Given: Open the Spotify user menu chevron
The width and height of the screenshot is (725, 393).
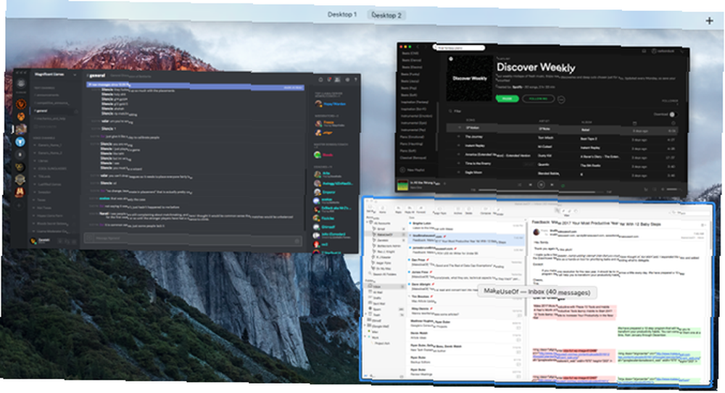Looking at the screenshot, I should [x=682, y=51].
